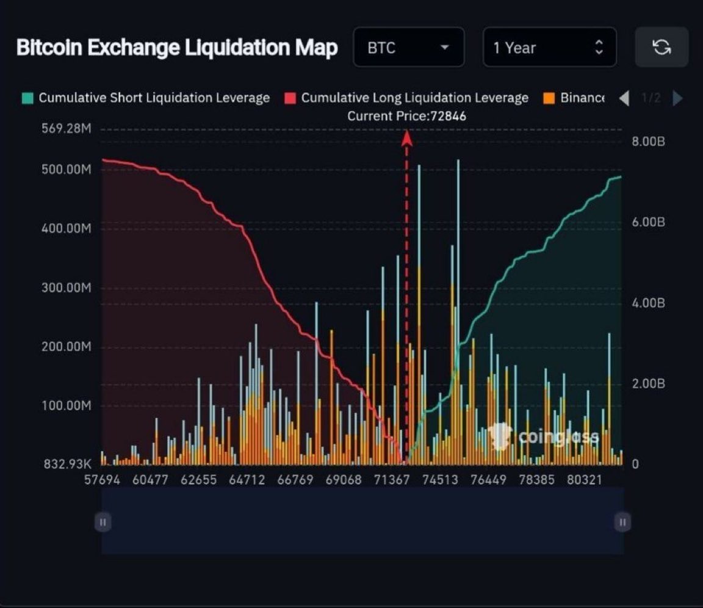Click the right range selector handle
The height and width of the screenshot is (608, 703).
pyautogui.click(x=622, y=523)
